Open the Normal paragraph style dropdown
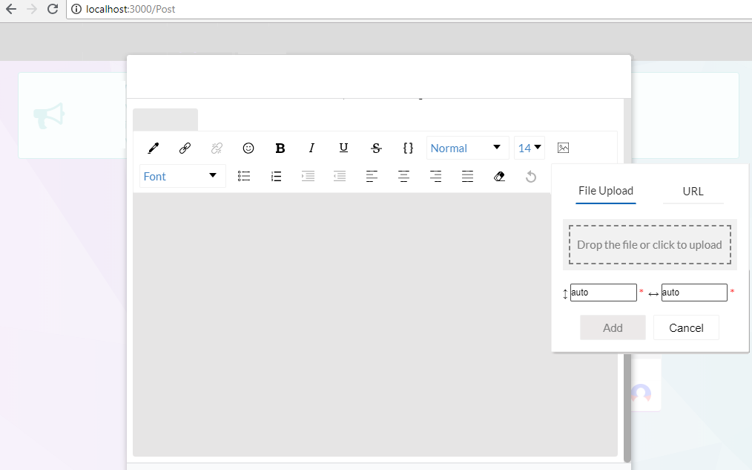 coord(466,148)
